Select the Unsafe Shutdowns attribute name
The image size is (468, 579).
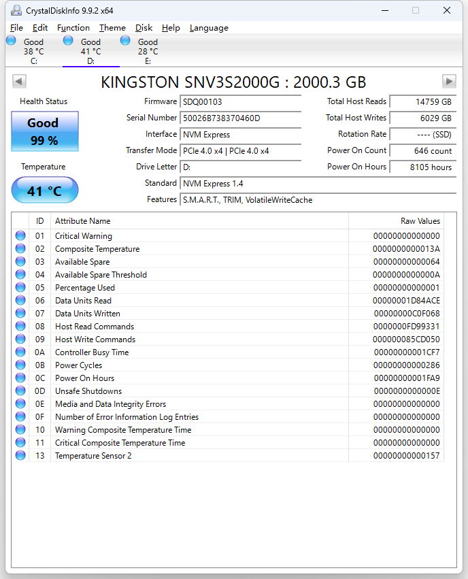[88, 391]
